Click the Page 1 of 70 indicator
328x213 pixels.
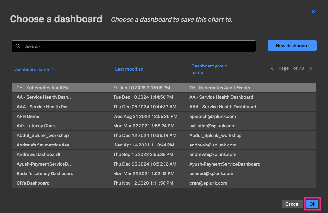coord(291,68)
